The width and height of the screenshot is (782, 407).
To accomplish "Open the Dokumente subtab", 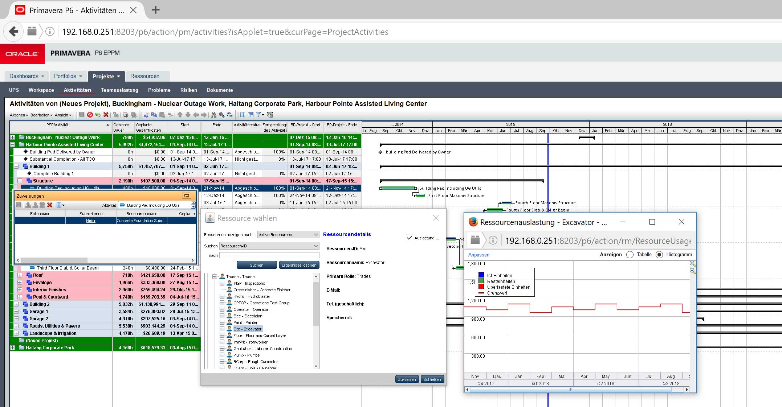I will [220, 90].
